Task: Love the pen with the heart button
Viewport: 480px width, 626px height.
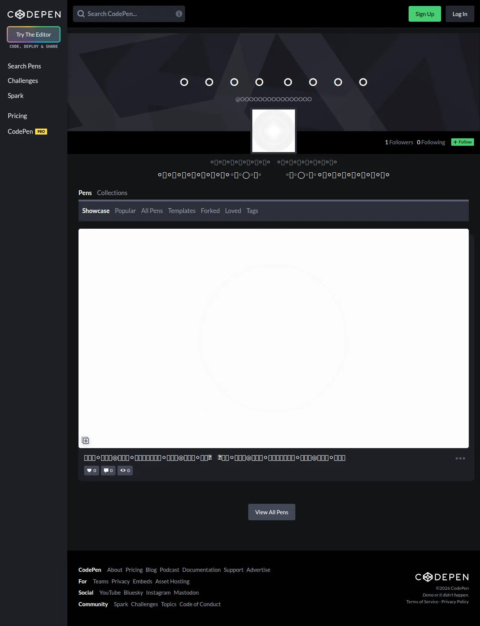Action: (x=92, y=471)
